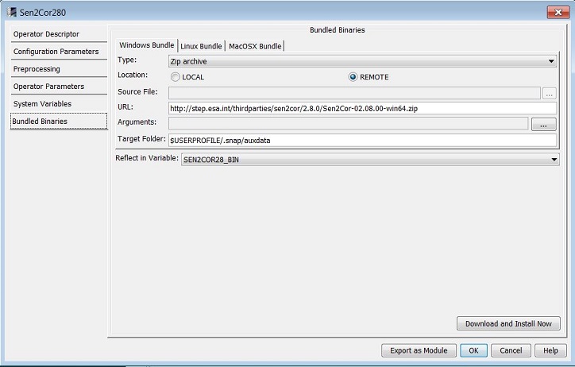The height and width of the screenshot is (367, 575).
Task: Open the Type dropdown showing Zip archive
Action: tap(361, 61)
